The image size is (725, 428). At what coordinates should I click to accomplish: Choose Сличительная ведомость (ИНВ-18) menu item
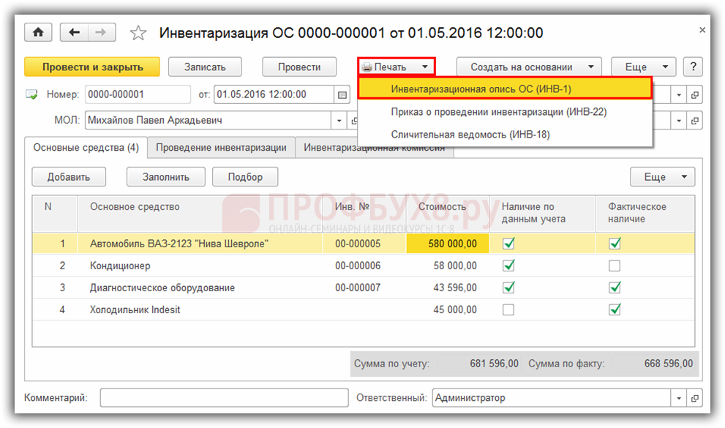tap(470, 135)
